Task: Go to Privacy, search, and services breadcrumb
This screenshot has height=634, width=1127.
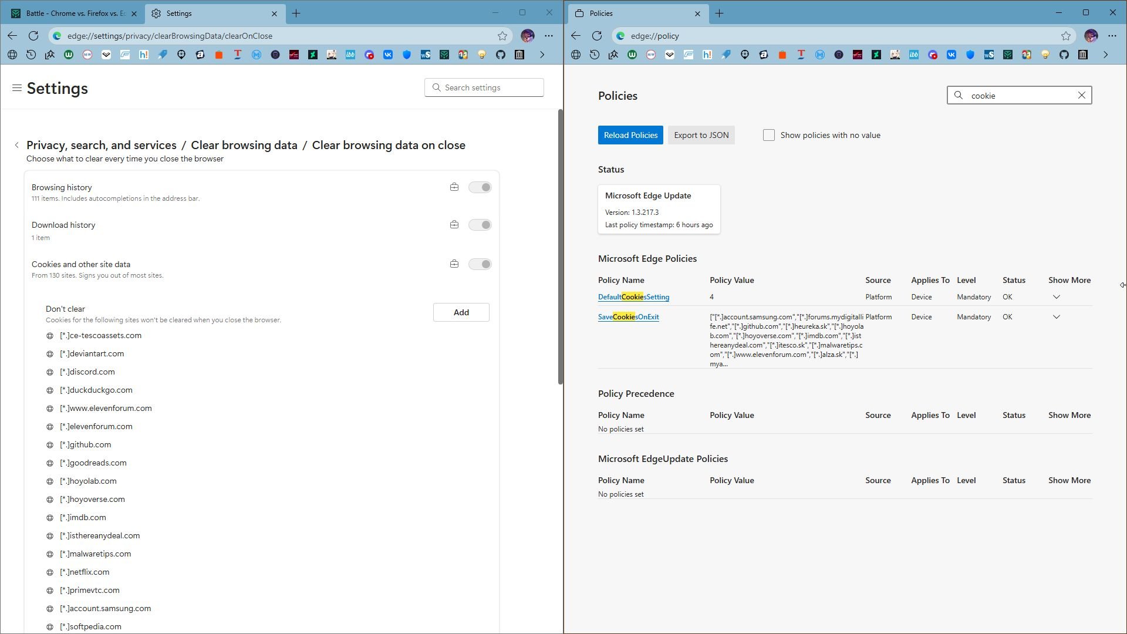Action: click(x=102, y=145)
